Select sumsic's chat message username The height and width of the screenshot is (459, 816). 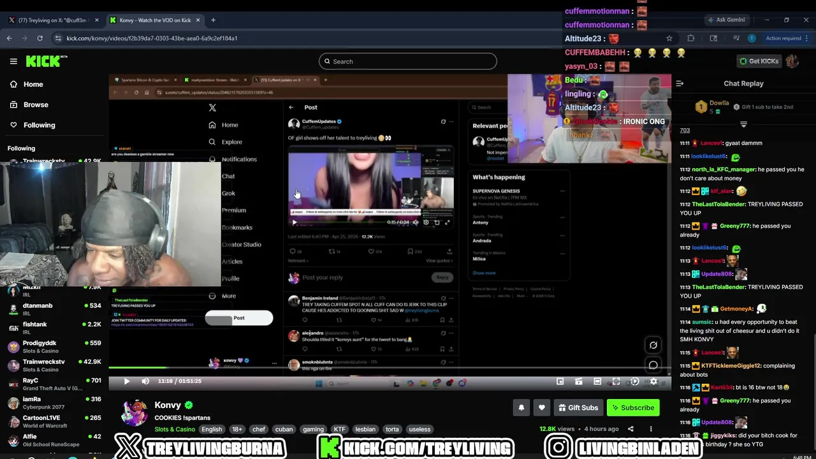pyautogui.click(x=702, y=323)
